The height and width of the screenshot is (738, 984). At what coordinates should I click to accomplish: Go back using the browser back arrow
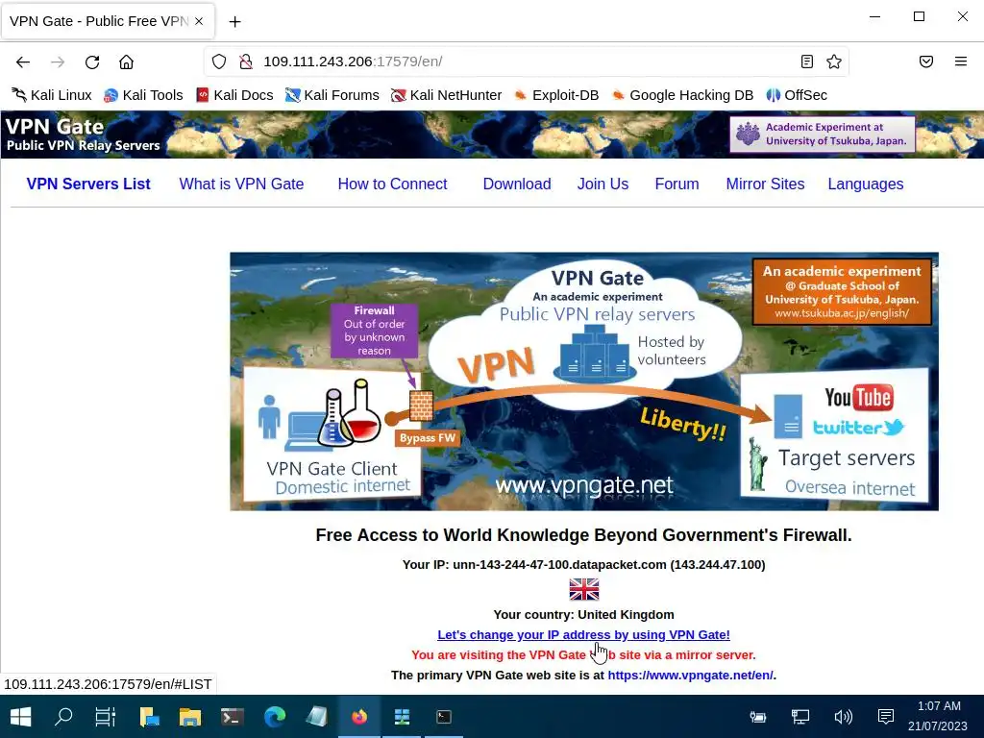(x=23, y=61)
